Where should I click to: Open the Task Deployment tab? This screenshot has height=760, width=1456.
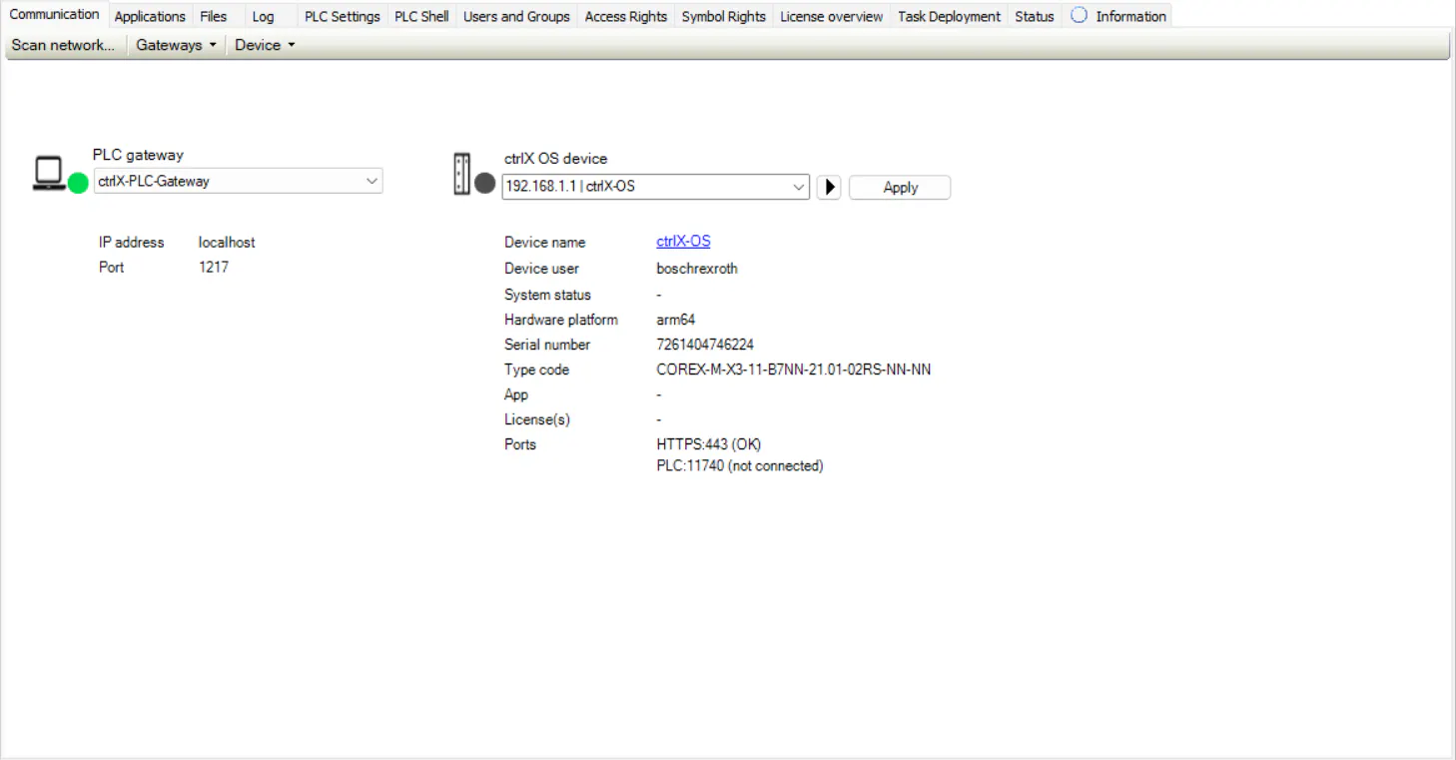pos(949,16)
